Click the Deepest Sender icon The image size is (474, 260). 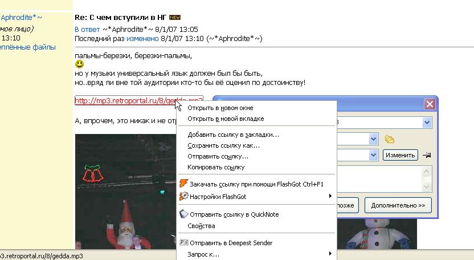click(183, 242)
